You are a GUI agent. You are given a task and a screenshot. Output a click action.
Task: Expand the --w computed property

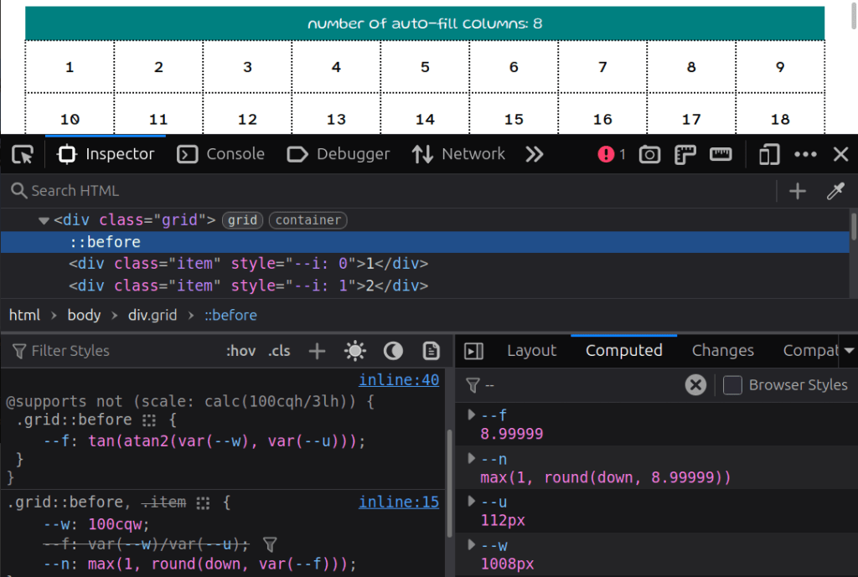click(x=471, y=544)
